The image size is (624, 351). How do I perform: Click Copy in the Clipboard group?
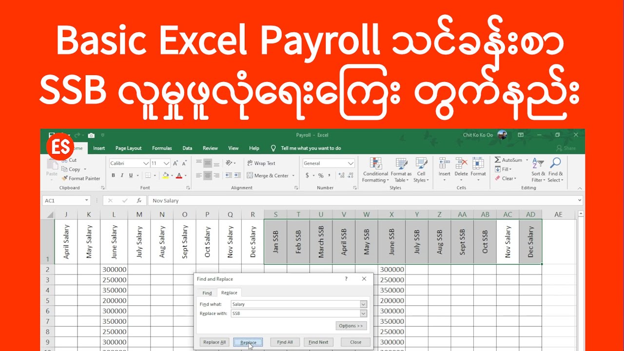click(74, 169)
